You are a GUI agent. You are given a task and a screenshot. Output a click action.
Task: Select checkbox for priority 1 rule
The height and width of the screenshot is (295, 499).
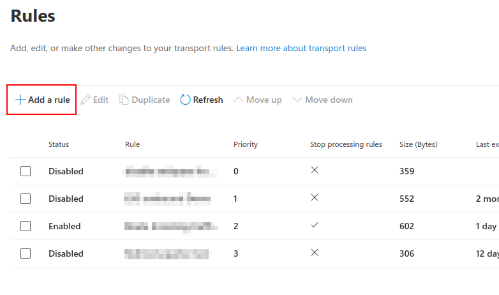(x=26, y=199)
